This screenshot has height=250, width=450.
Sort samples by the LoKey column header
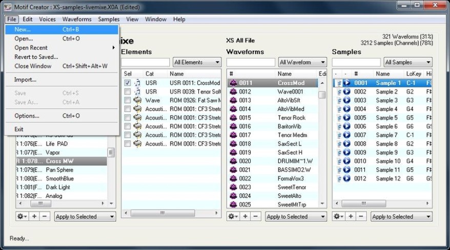[414, 74]
